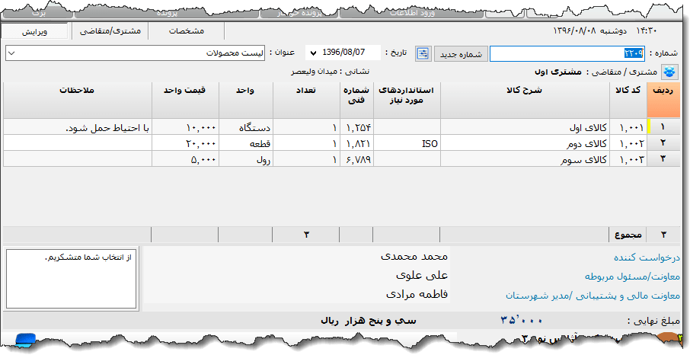Click the technical number cell ۱,۲۵۴
The image size is (690, 355).
pyautogui.click(x=356, y=127)
